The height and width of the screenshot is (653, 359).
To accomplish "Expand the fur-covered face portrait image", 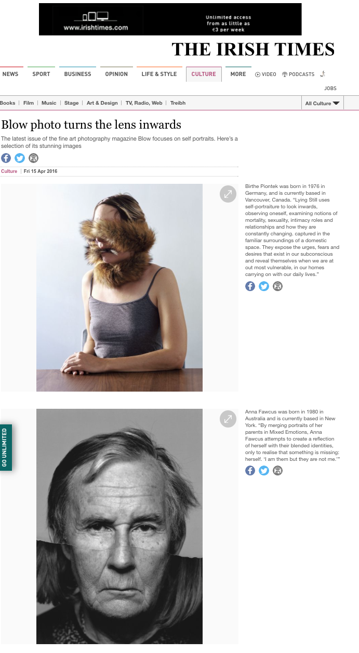I will (228, 194).
